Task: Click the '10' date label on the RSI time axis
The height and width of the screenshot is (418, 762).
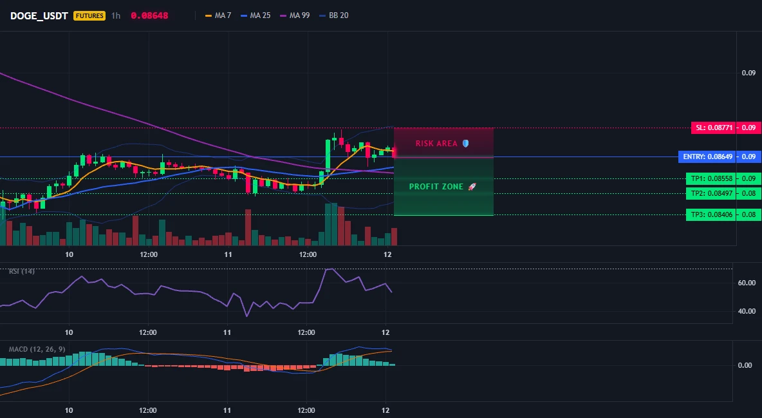Action: (x=69, y=332)
